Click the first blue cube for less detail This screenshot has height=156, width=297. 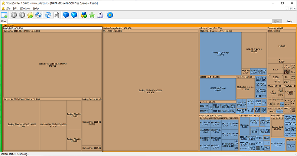click(x=66, y=15)
